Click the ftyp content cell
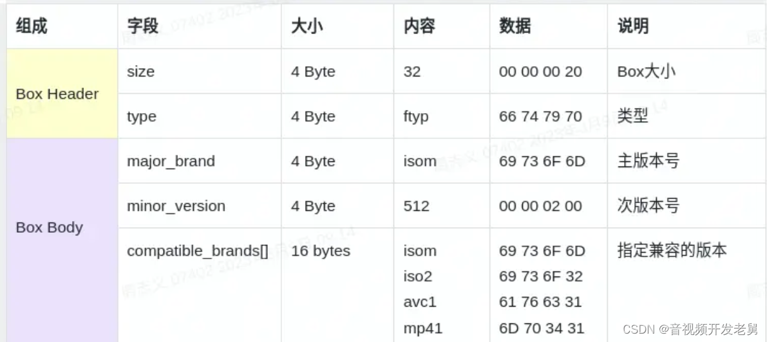 [442, 116]
